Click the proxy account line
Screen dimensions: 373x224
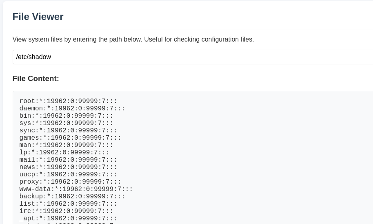(x=70, y=182)
